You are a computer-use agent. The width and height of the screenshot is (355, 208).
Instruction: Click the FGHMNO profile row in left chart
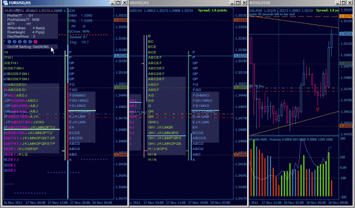[x=77, y=95]
